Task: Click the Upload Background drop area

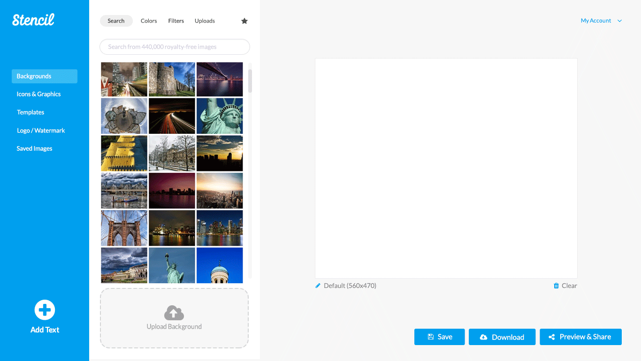Action: 174,318
